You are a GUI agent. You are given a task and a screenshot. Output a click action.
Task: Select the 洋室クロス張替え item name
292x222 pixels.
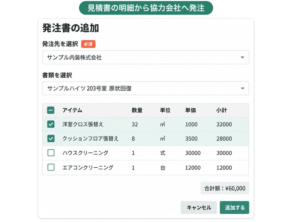click(83, 124)
